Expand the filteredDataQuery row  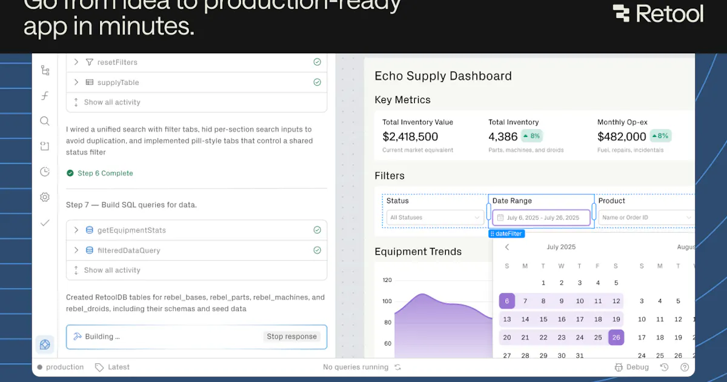[x=76, y=250]
